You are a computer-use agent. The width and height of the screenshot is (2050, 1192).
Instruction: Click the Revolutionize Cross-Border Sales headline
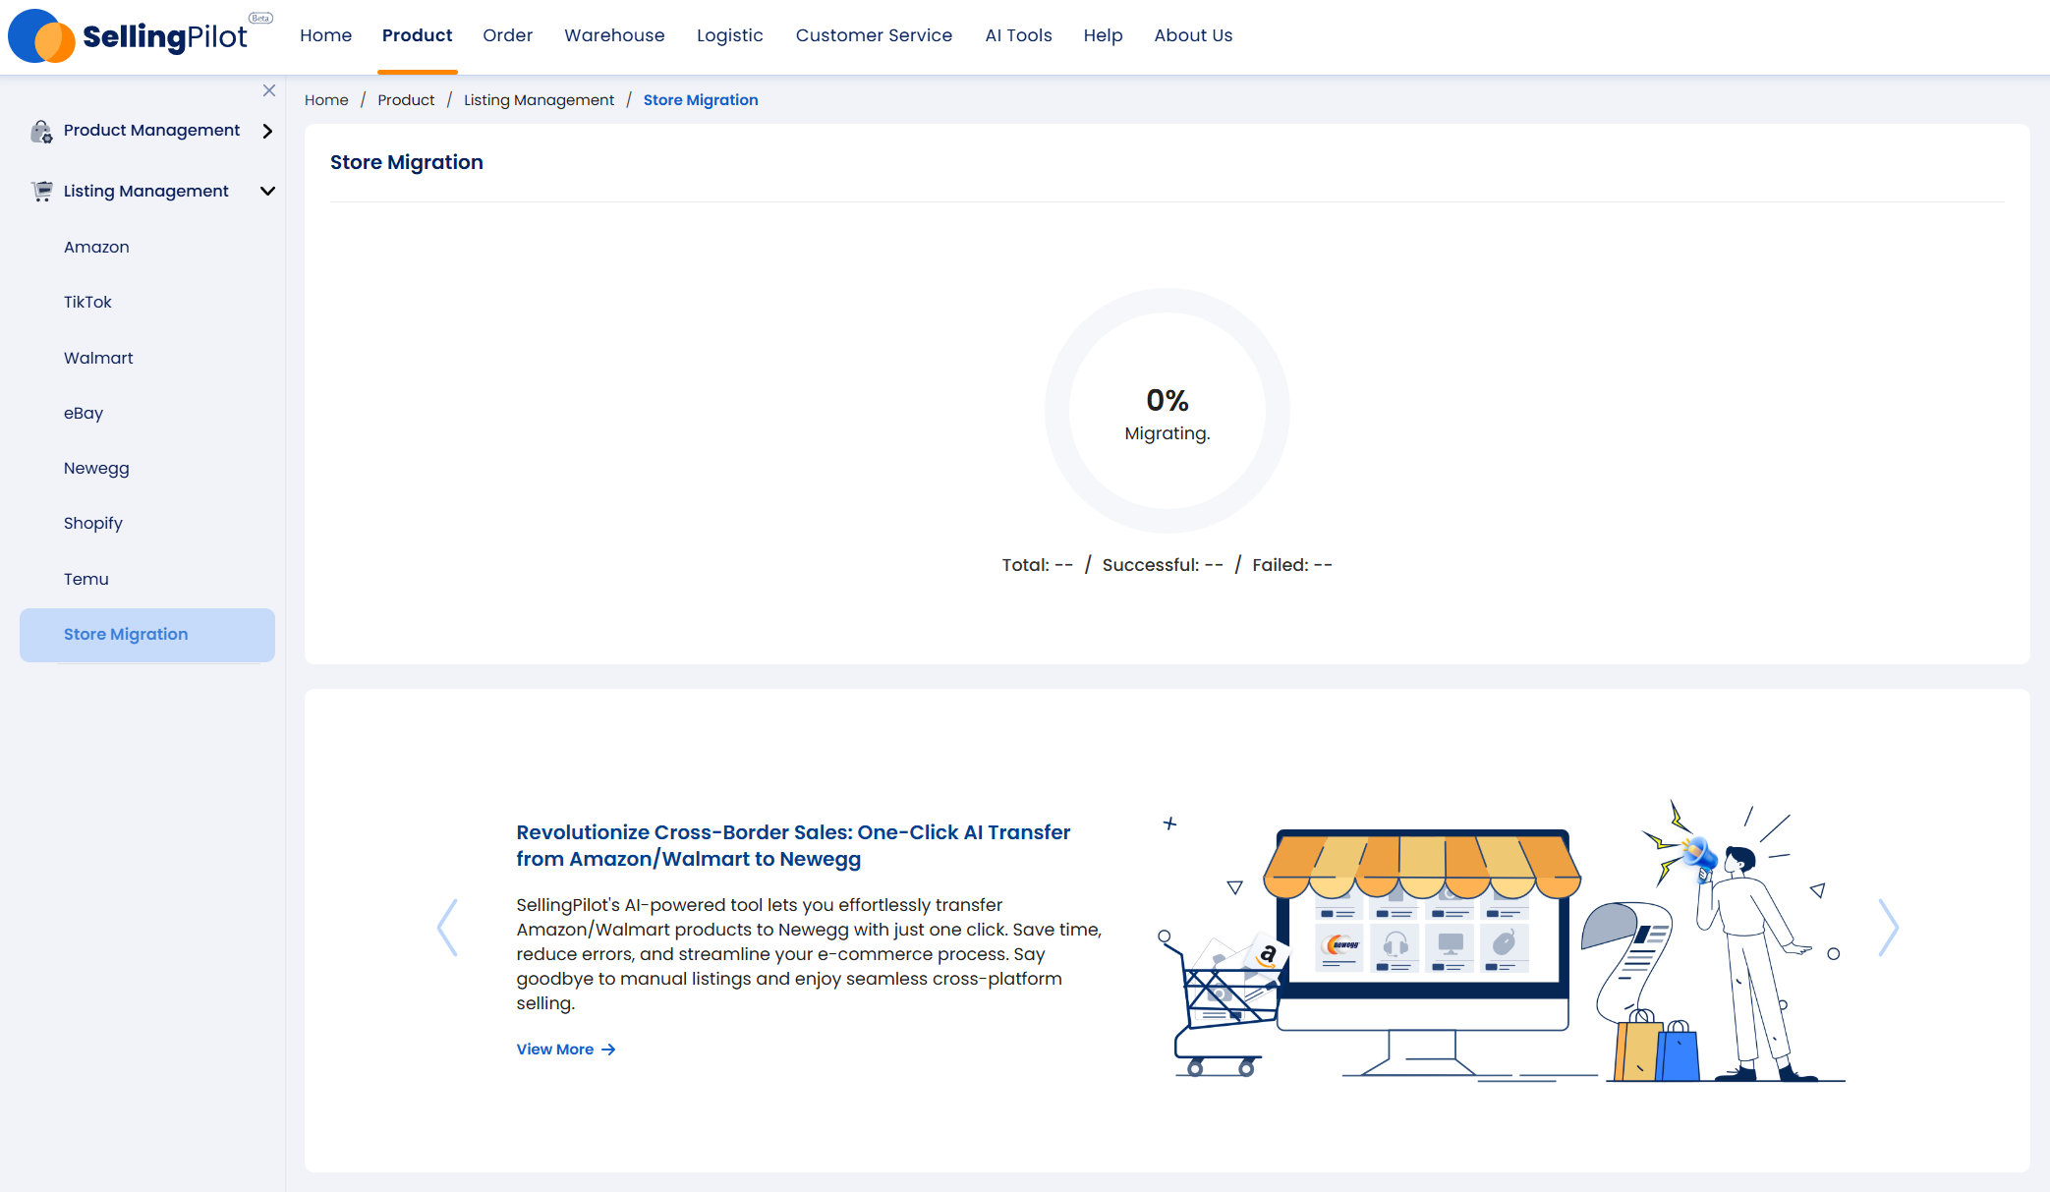tap(793, 845)
